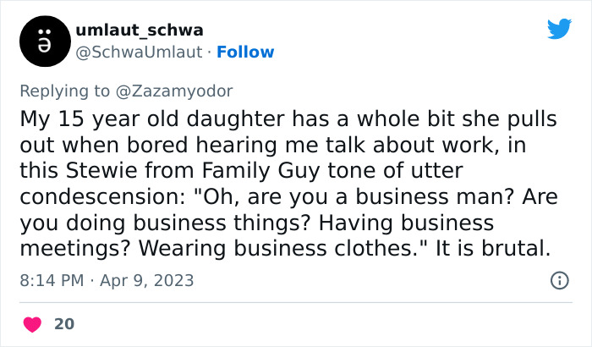Follow the SchwaUmlaut account
Viewport: 592px width, 347px height.
tap(245, 52)
